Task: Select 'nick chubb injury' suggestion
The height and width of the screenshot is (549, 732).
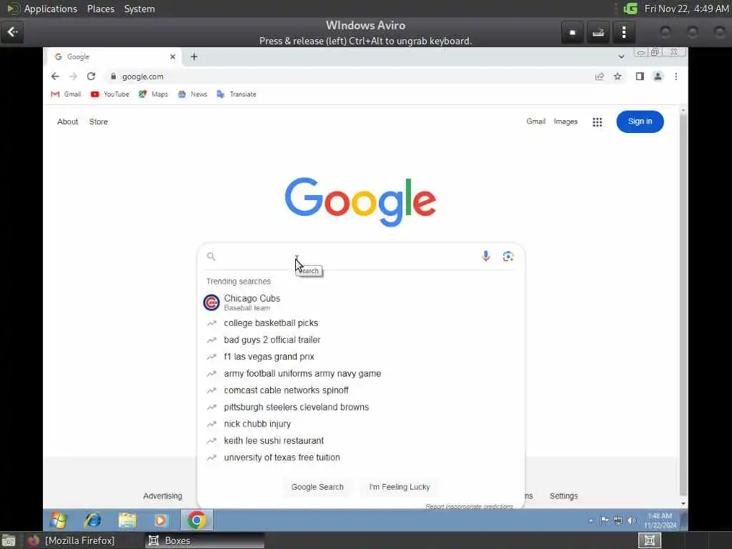Action: [360, 424]
